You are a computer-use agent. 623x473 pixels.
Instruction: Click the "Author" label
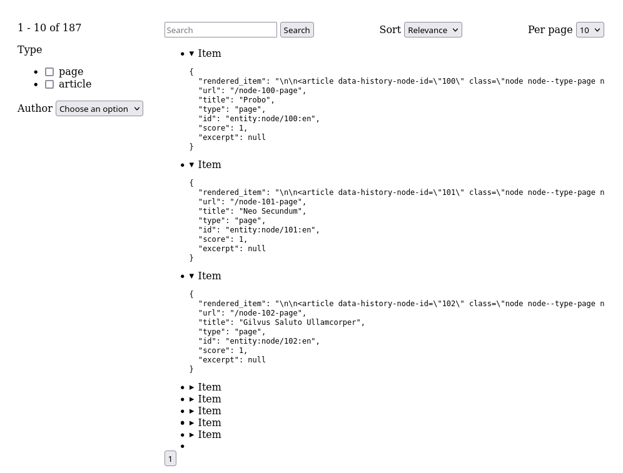coord(35,108)
